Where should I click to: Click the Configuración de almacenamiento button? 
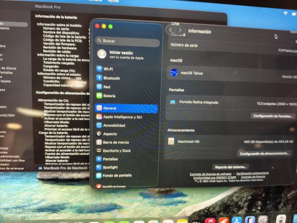point(264,153)
